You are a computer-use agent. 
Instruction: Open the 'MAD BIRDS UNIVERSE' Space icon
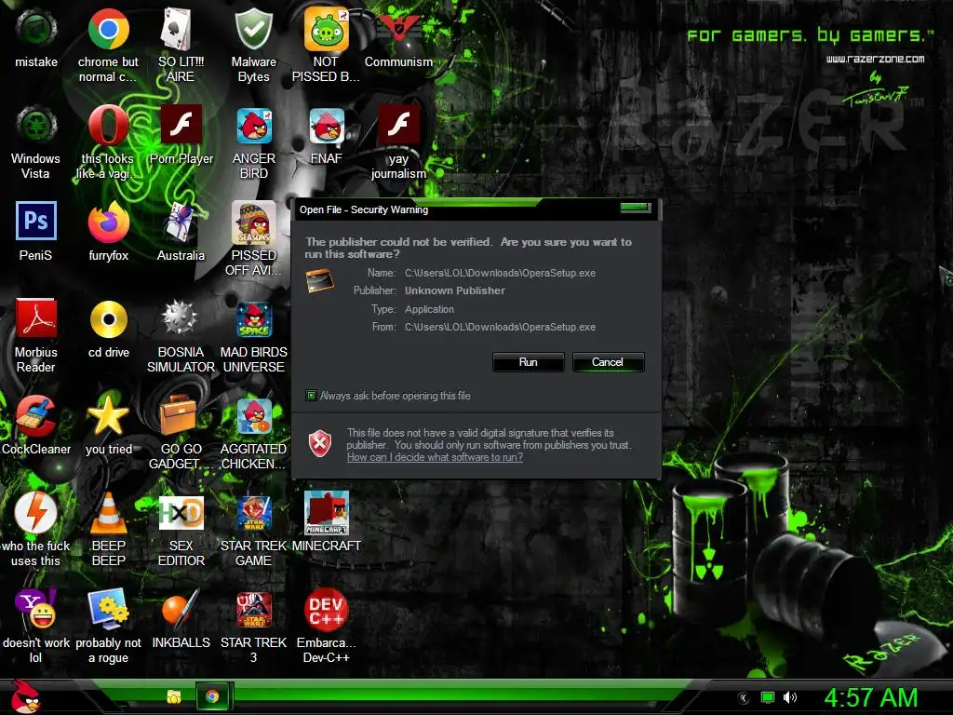pyautogui.click(x=253, y=319)
